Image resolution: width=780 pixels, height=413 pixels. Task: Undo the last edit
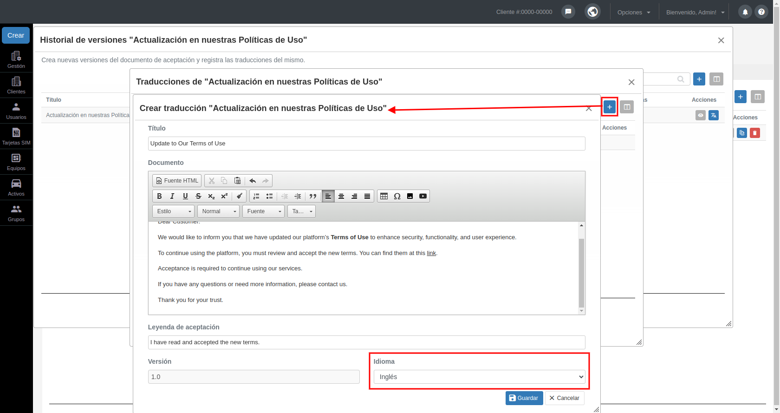pos(253,181)
